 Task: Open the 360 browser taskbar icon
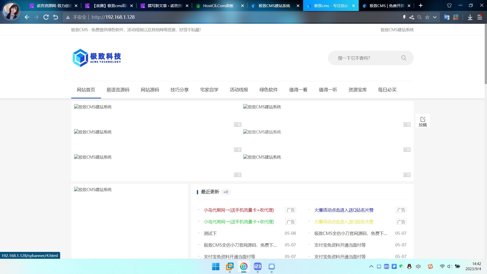pos(243,266)
